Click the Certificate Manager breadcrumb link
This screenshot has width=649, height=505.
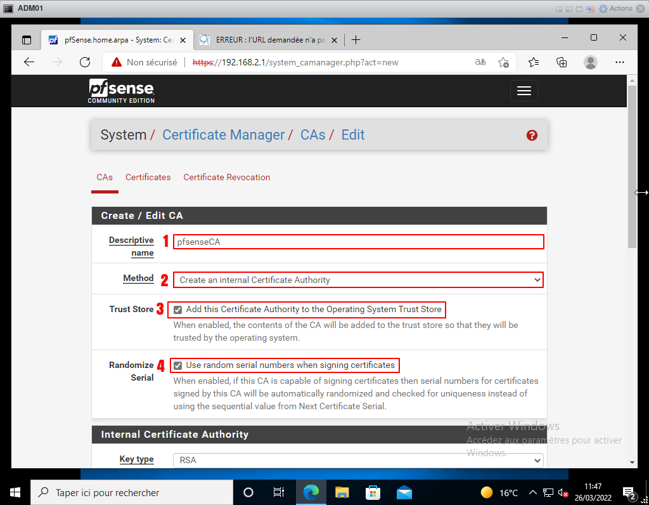223,135
